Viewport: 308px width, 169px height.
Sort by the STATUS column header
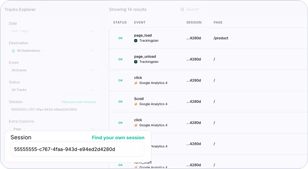point(120,22)
